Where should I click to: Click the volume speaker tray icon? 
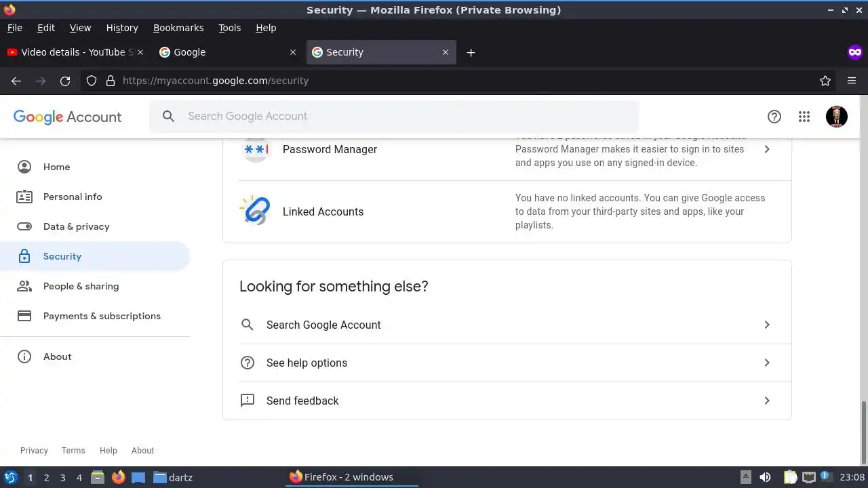coord(765,477)
